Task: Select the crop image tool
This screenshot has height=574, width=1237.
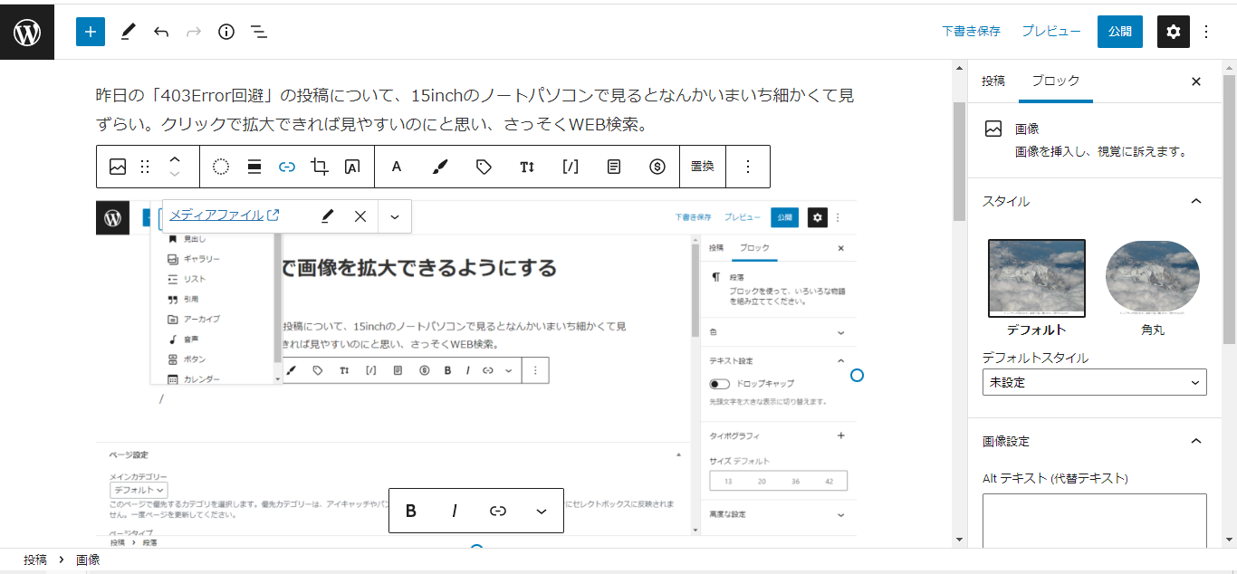Action: [x=319, y=167]
